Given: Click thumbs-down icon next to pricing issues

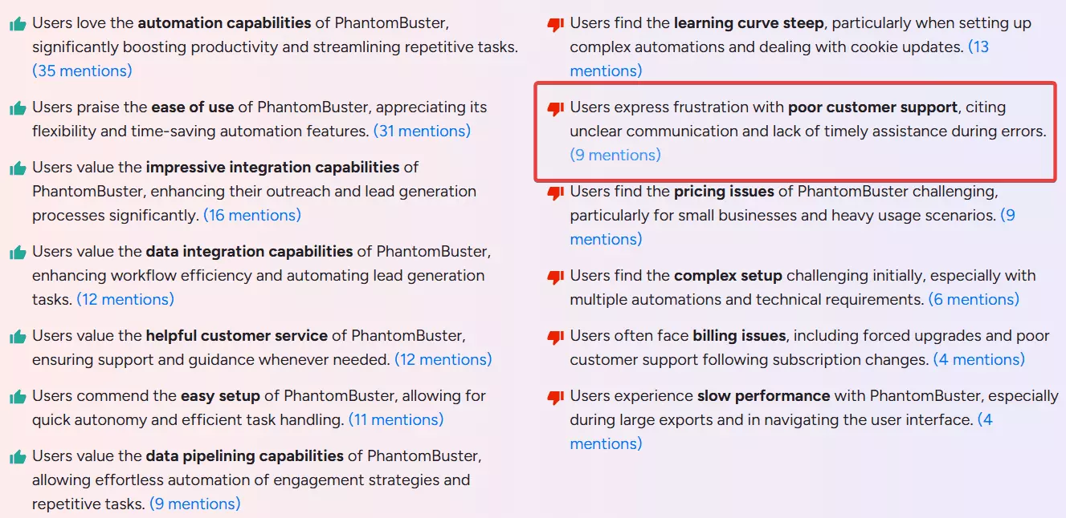Looking at the screenshot, I should [555, 193].
